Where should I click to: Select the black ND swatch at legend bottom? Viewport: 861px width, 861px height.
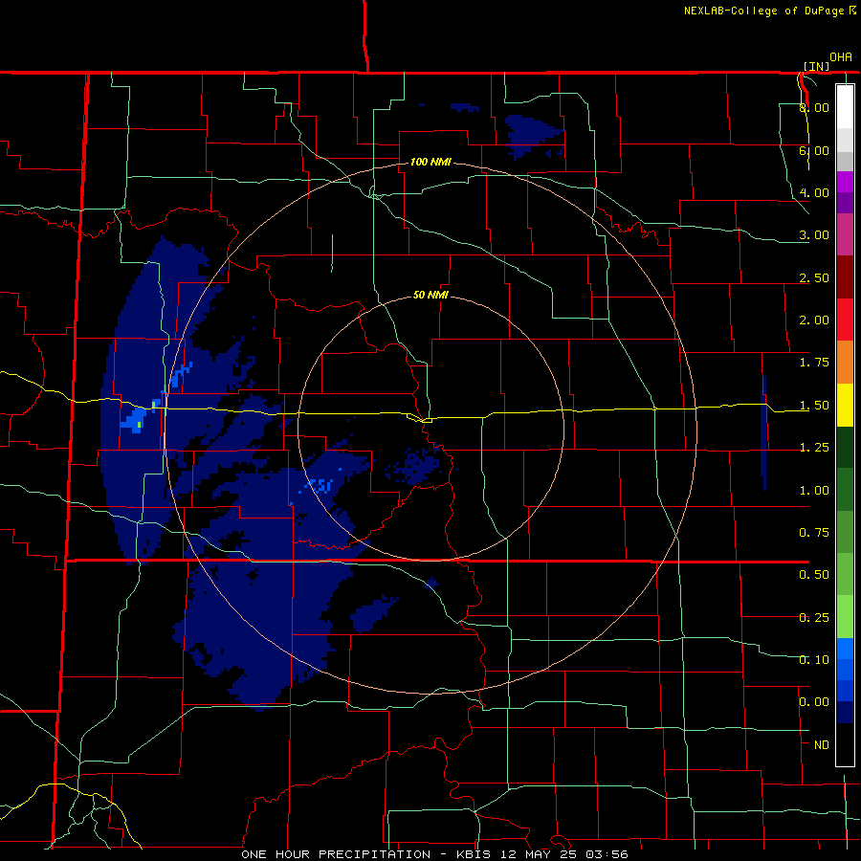[845, 744]
